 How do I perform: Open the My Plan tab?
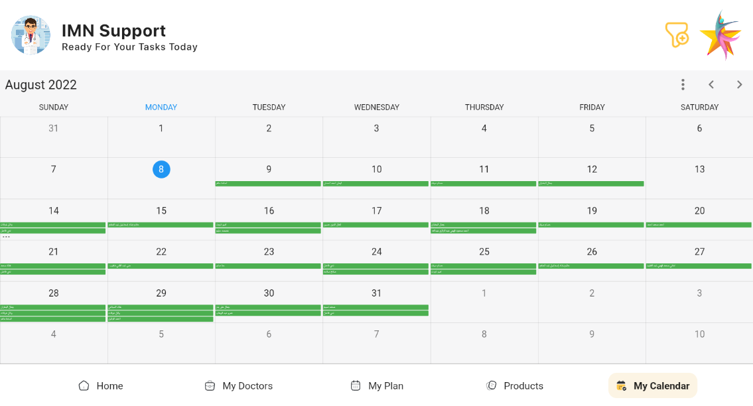click(x=376, y=385)
